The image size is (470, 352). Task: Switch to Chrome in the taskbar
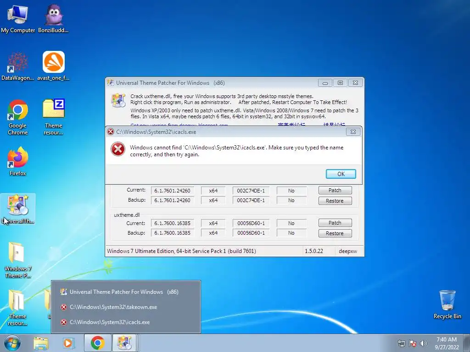(97, 343)
